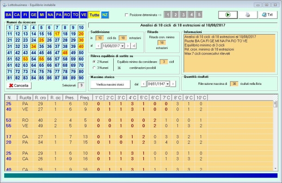The image size is (282, 183).
Task: Toggle highlighted number 48 in grid
Action: coord(65,53)
